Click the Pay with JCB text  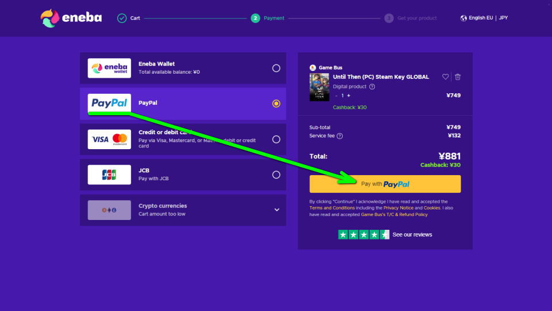[154, 179]
